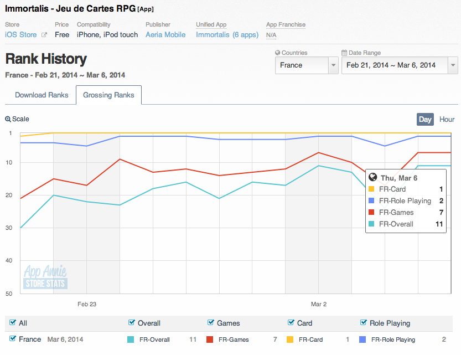Screen dimensions: 461x355
Task: Click the blue FR-Role Playing swatch in the legend row
Action: (x=362, y=339)
